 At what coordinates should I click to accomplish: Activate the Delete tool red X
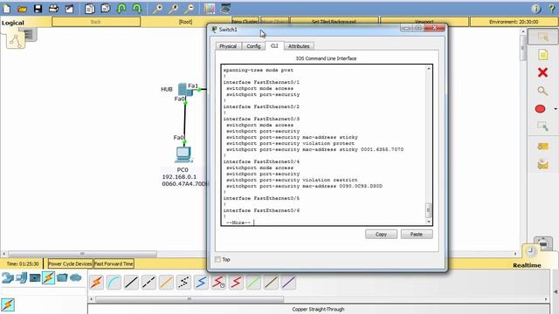pos(542,72)
